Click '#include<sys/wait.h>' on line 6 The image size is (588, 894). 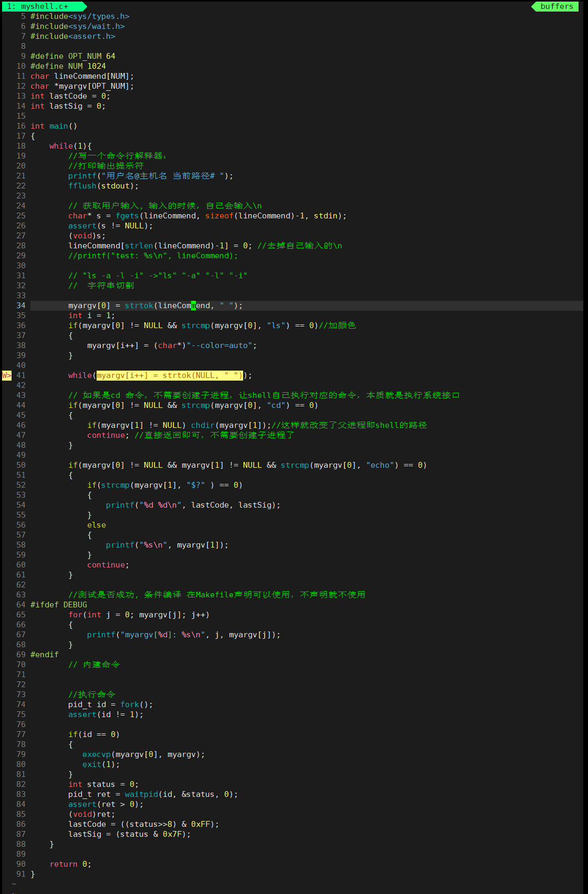78,26
